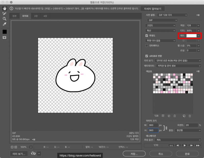Image resolution: width=204 pixels, height=158 pixels.
Task: Click the black eyedropper color swatch
Action: tap(5, 32)
